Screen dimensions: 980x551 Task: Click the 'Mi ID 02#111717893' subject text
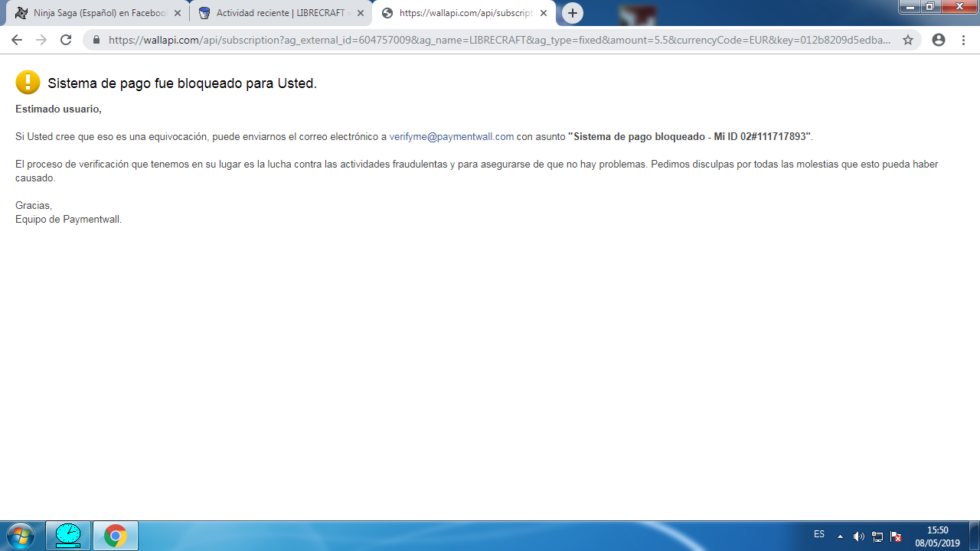point(759,136)
